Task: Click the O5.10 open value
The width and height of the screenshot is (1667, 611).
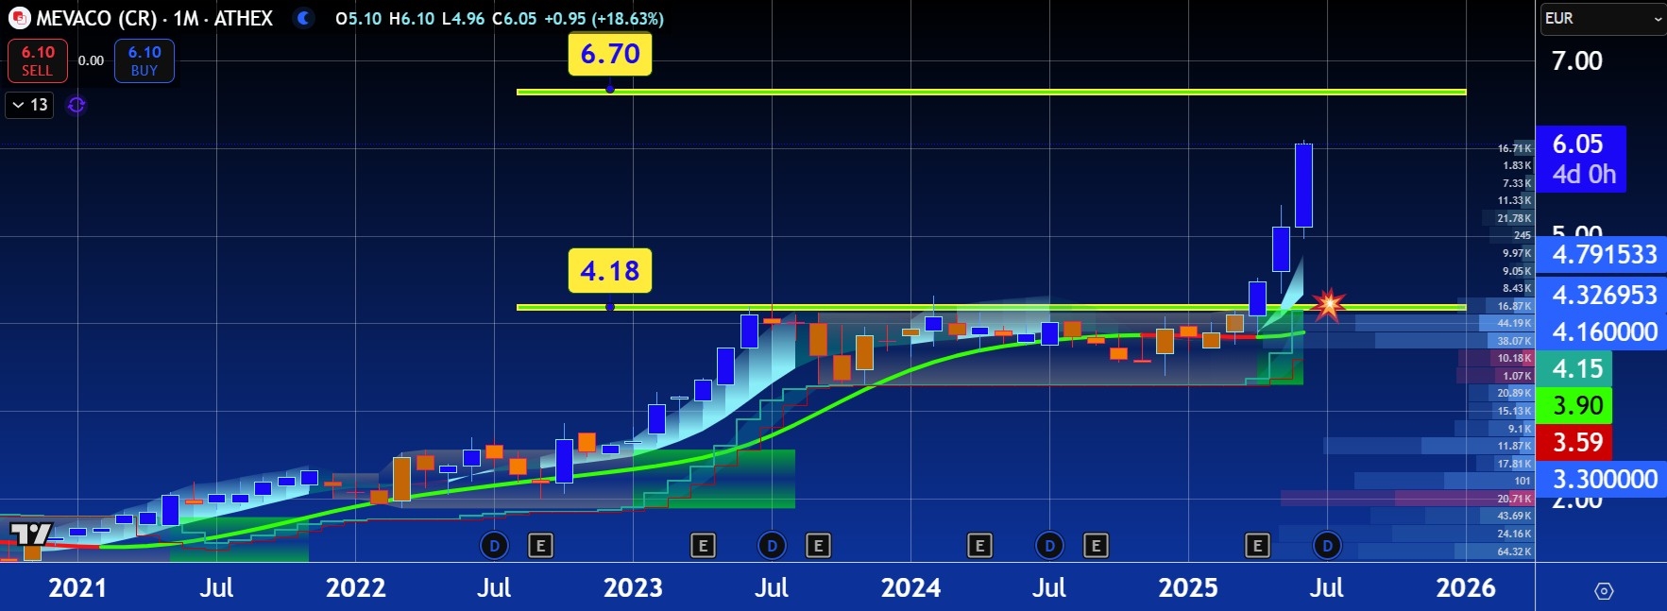Action: (x=359, y=18)
